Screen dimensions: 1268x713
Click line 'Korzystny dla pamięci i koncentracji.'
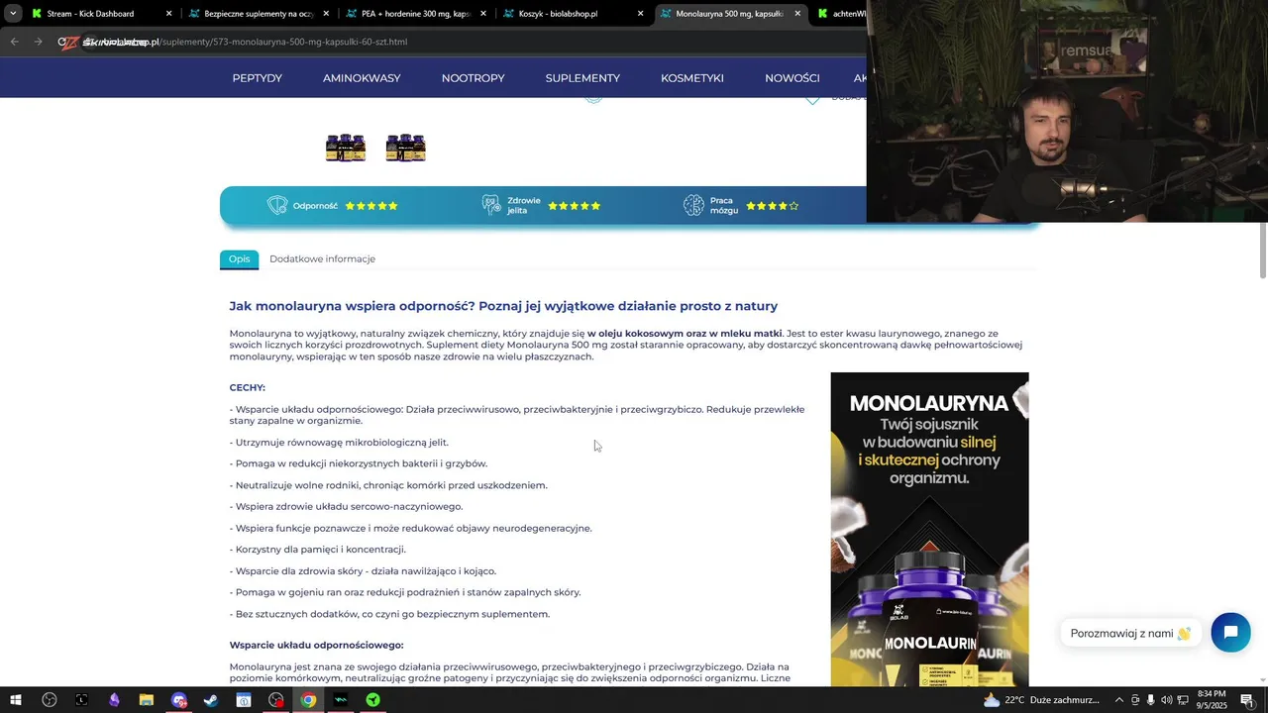(x=318, y=550)
